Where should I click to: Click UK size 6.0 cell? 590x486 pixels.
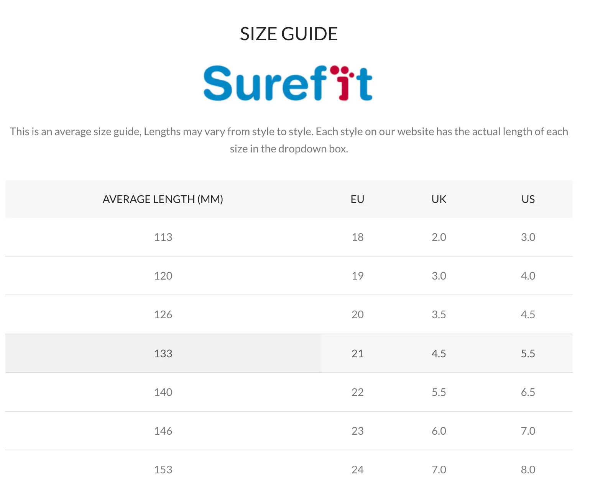[439, 431]
